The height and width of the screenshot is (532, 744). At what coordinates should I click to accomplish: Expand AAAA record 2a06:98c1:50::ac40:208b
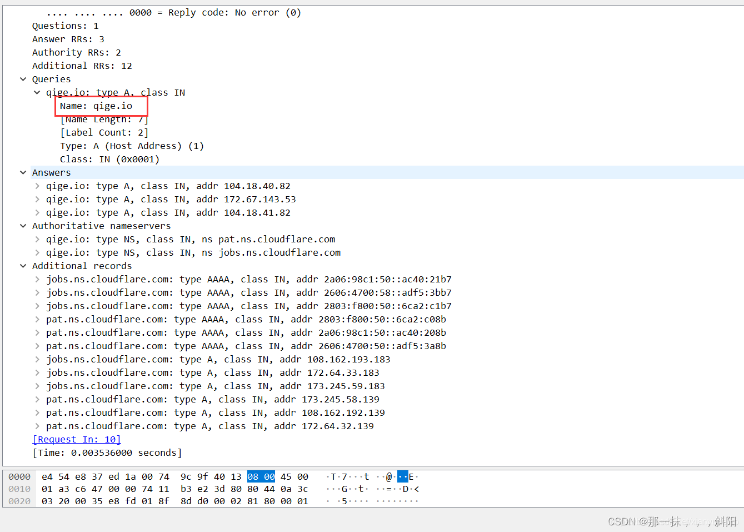pos(37,332)
